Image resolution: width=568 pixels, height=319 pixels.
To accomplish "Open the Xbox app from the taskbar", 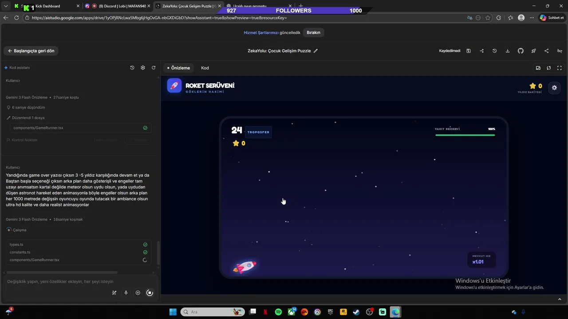I will pyautogui.click(x=292, y=312).
